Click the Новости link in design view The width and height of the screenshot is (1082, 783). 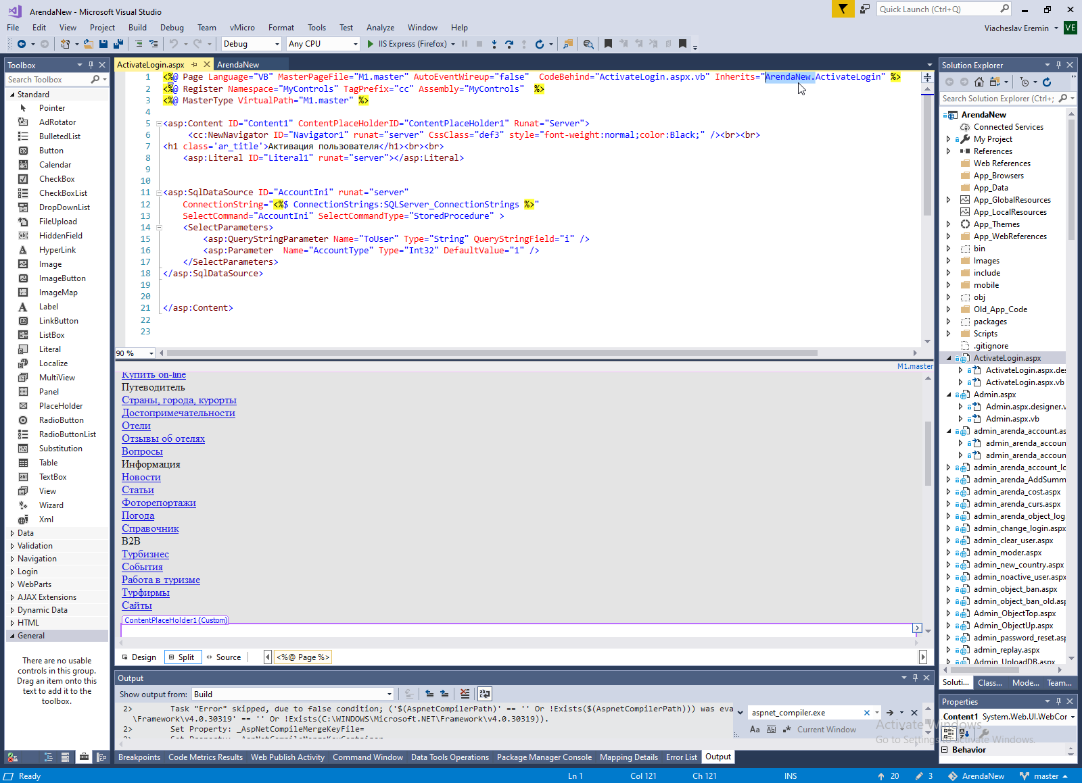[141, 477]
